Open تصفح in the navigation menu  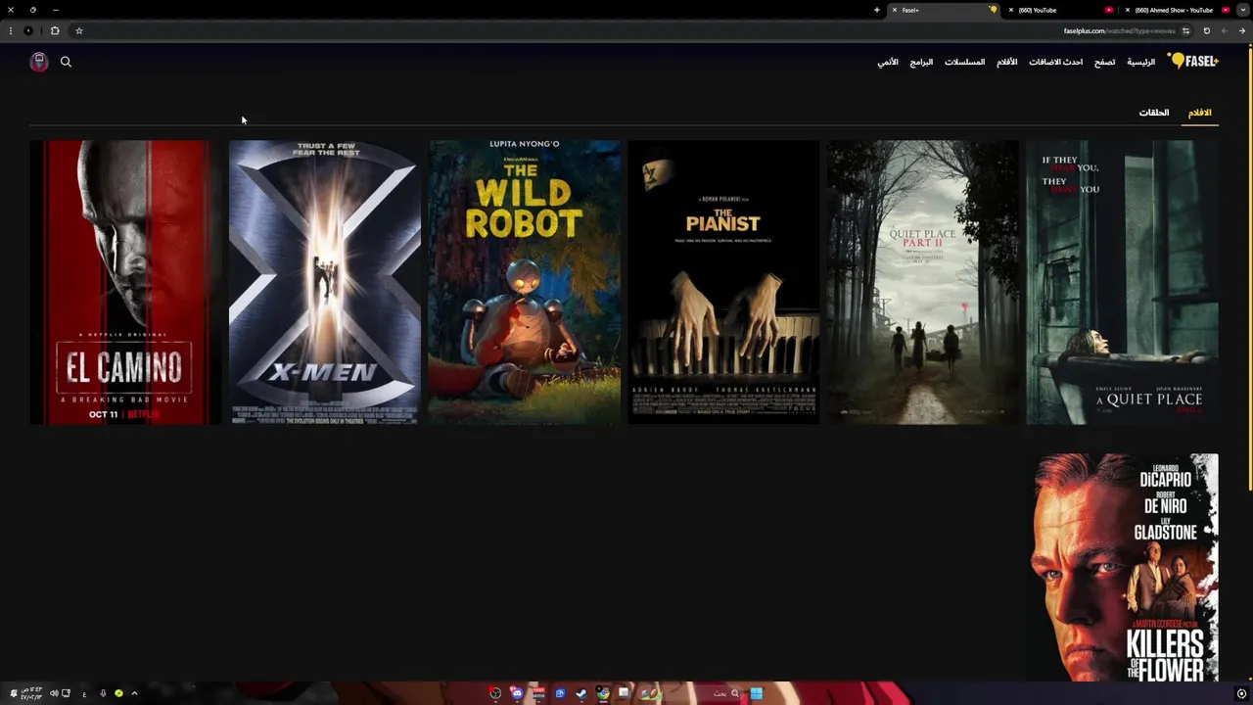coord(1104,62)
